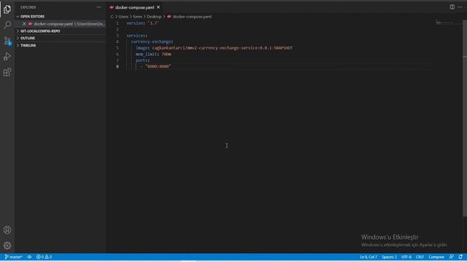The height and width of the screenshot is (262, 467).
Task: Click docker-compose.yaml in breadcrumb
Action: point(192,17)
